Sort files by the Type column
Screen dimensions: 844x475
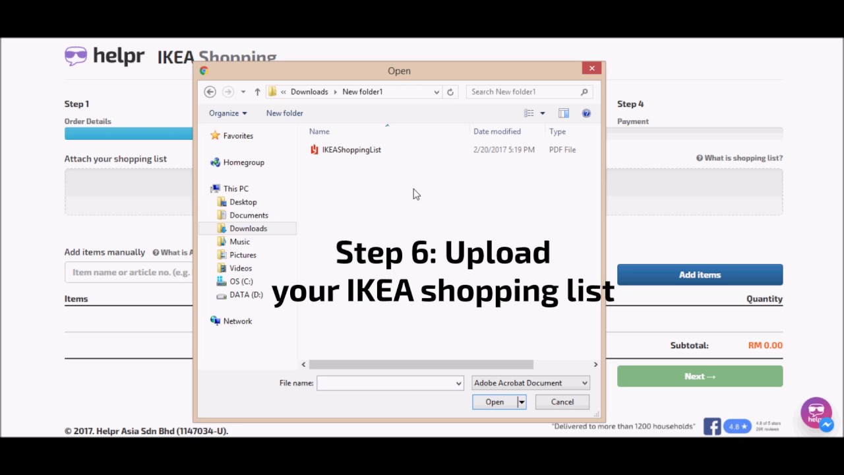coord(557,131)
